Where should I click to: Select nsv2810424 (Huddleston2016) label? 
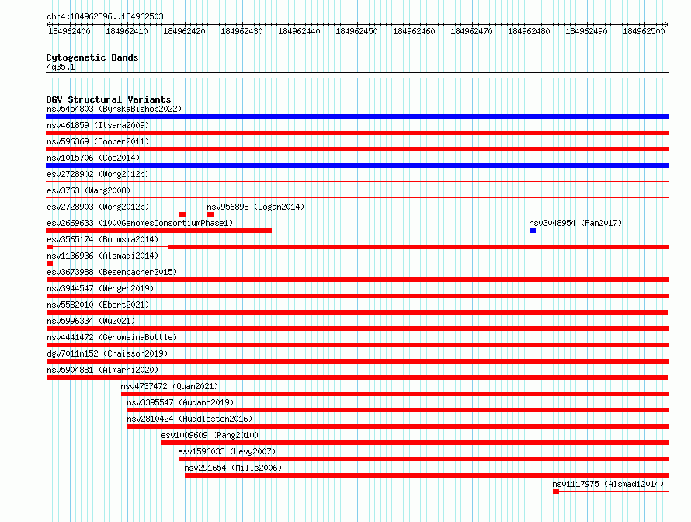click(x=189, y=419)
